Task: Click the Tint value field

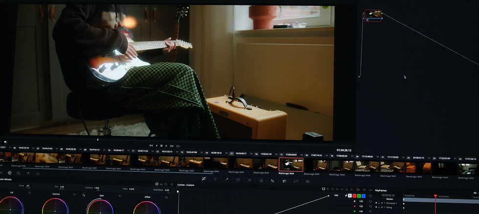Action: click(62, 187)
